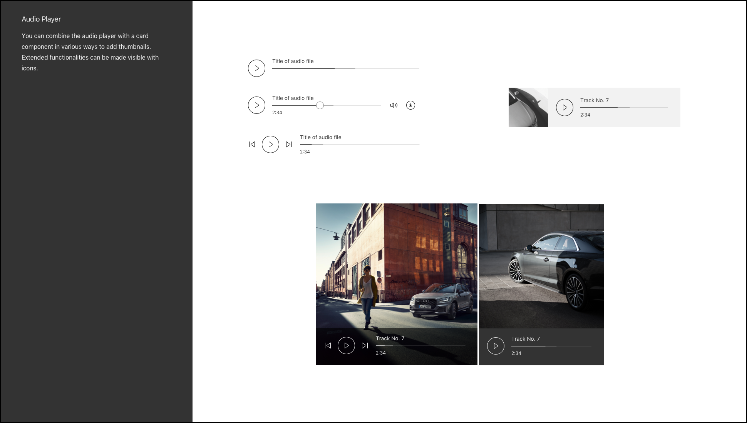The height and width of the screenshot is (423, 747).
Task: Play the white-background player with skip buttons
Action: pyautogui.click(x=270, y=144)
